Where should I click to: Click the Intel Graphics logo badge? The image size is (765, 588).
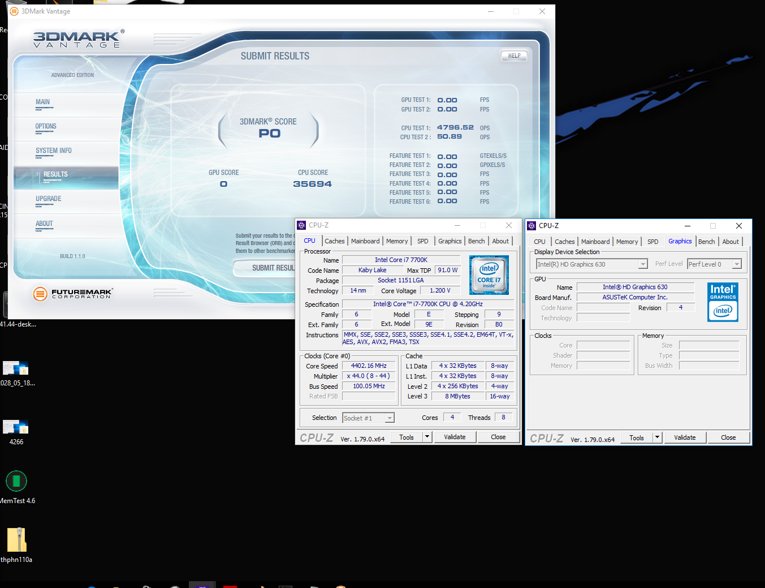[x=723, y=303]
